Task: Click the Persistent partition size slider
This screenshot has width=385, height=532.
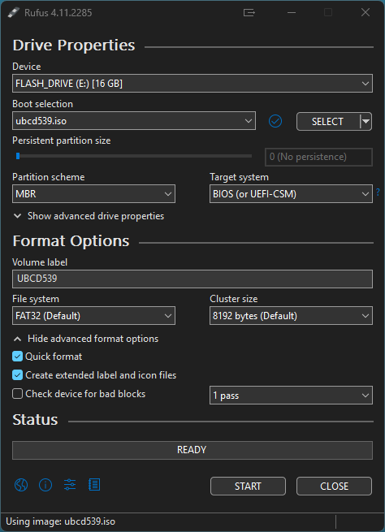Action: pos(134,156)
